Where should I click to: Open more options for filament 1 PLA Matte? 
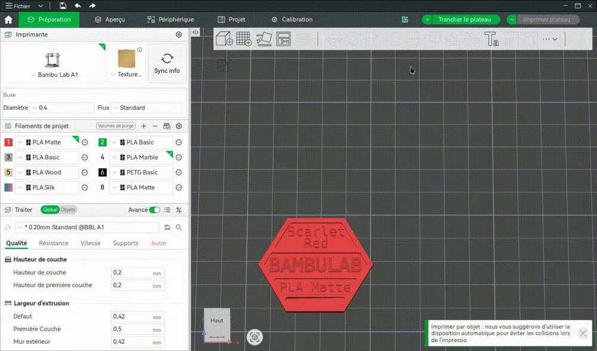[85, 143]
